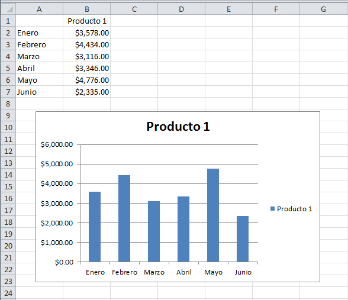The height and width of the screenshot is (300, 348).
Task: Select the Junio bar in chart
Action: click(243, 239)
